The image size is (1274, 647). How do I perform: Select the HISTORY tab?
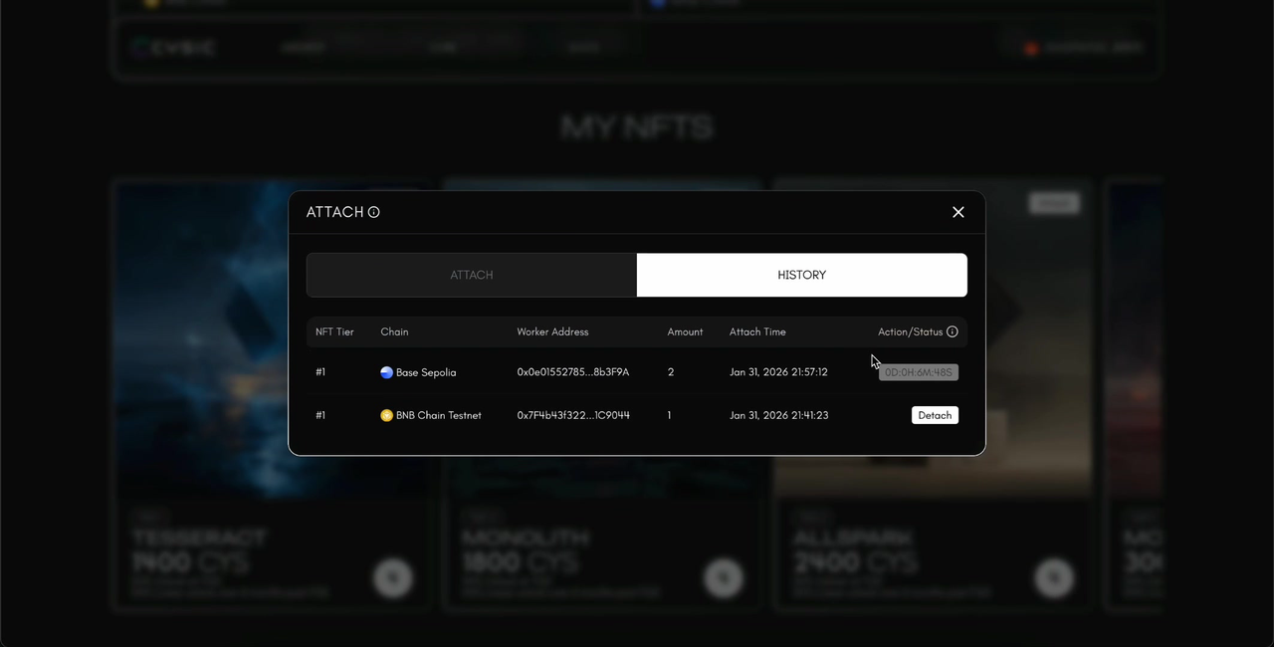[x=801, y=275]
